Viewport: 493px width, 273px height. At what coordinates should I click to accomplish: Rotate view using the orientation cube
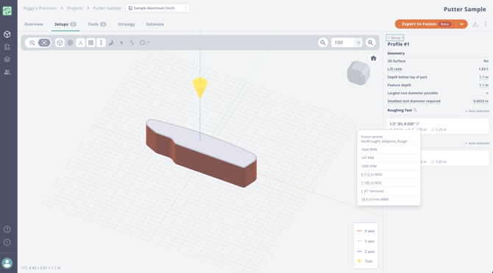coord(358,73)
